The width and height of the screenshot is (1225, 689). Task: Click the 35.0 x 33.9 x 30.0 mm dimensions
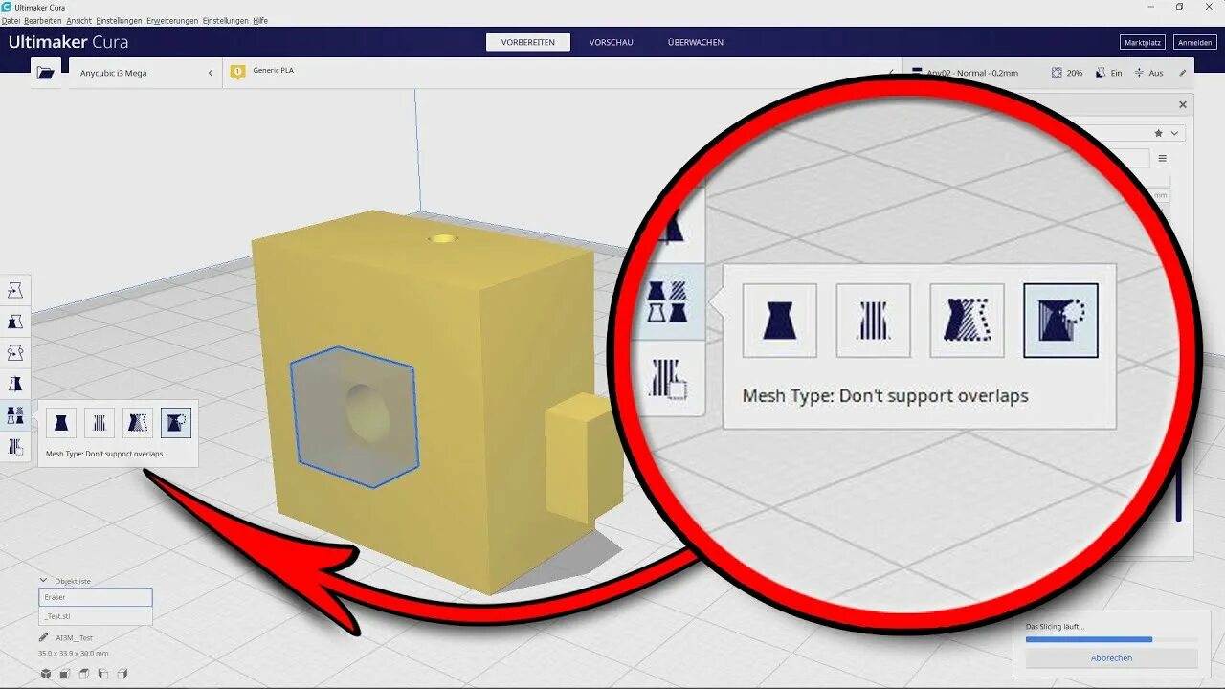click(x=73, y=654)
